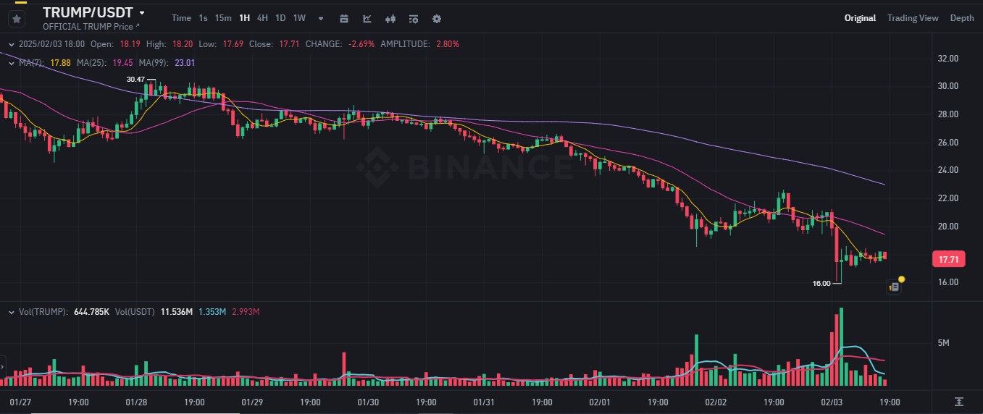Switch to the Trading View tab
Image resolution: width=983 pixels, height=414 pixels.
pos(912,18)
